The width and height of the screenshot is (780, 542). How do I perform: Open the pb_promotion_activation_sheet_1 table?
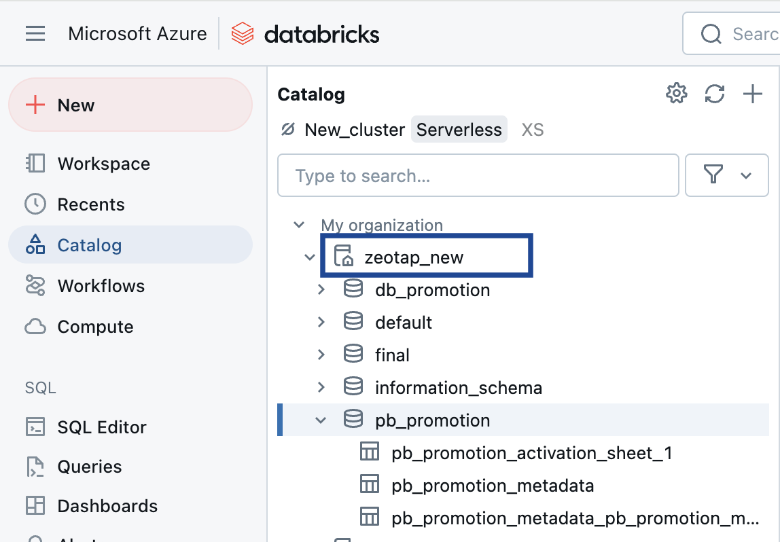[x=531, y=453]
